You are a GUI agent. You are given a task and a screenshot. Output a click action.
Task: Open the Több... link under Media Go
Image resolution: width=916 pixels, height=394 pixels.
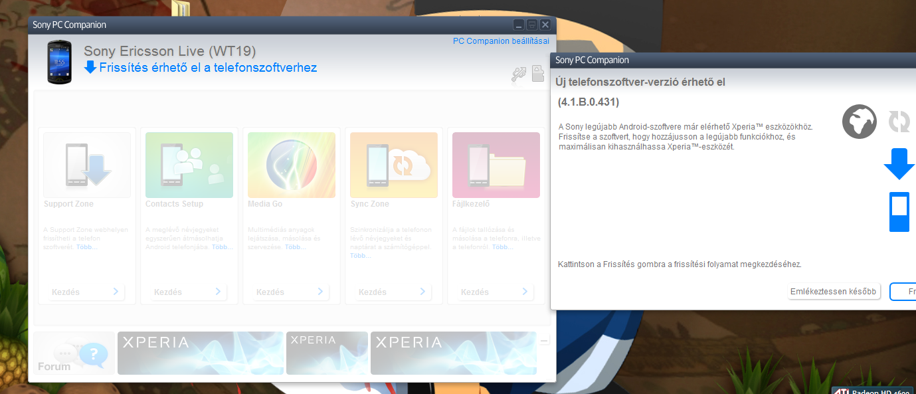coord(295,247)
